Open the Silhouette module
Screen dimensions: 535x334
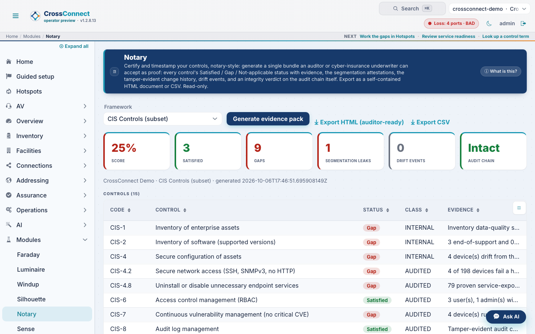coord(47,299)
